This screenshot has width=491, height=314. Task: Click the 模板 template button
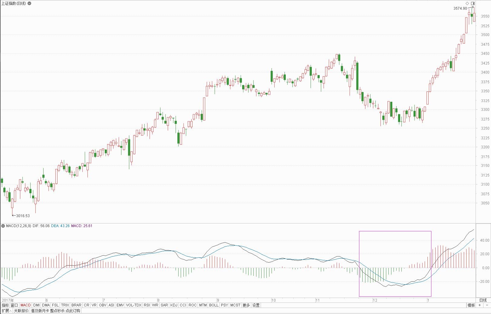471,305
